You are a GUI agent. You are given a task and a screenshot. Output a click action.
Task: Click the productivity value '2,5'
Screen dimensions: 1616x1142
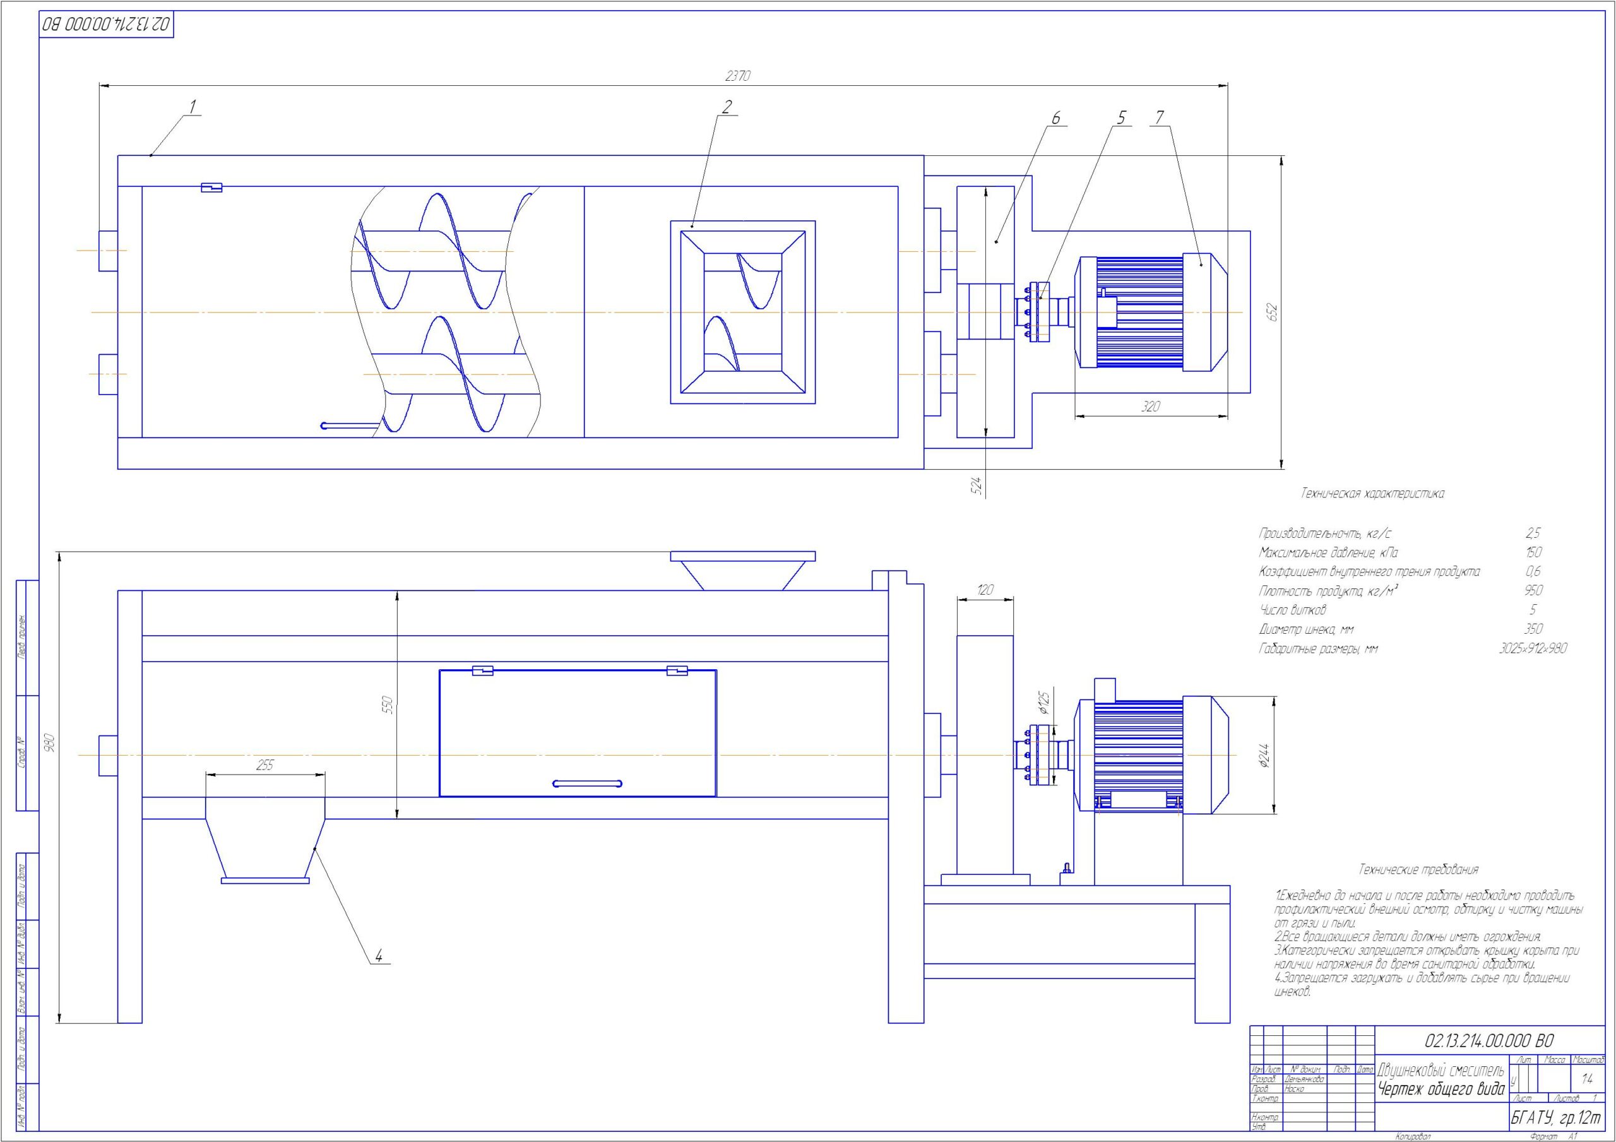click(x=1533, y=533)
